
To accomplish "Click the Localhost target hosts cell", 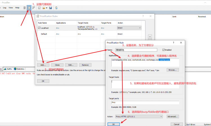I will tap(89, 28).
